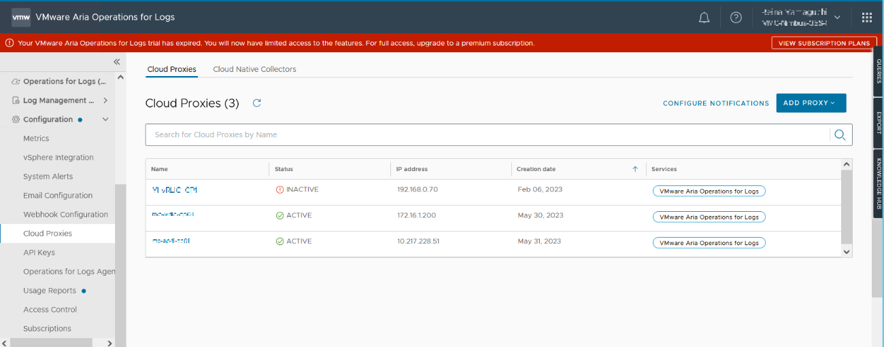Open the apps grid icon
This screenshot has width=884, height=347.
(x=866, y=18)
